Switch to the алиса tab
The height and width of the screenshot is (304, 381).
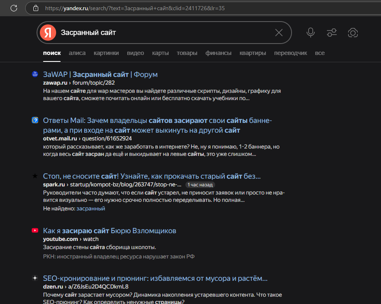tap(77, 53)
